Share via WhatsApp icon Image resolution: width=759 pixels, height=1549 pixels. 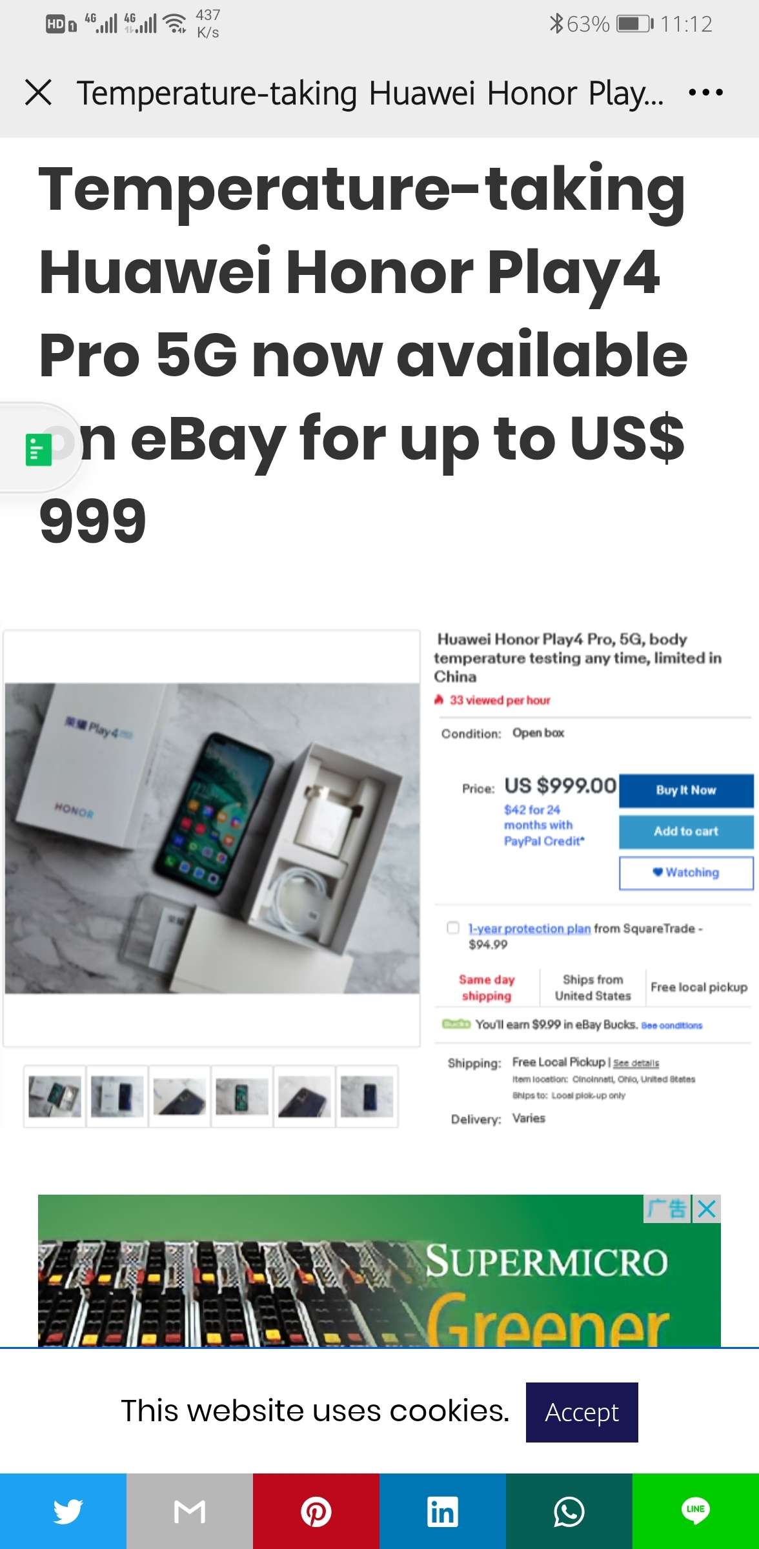coord(569,1511)
